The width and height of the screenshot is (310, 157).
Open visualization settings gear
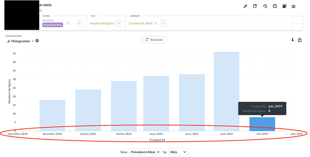[37, 41]
